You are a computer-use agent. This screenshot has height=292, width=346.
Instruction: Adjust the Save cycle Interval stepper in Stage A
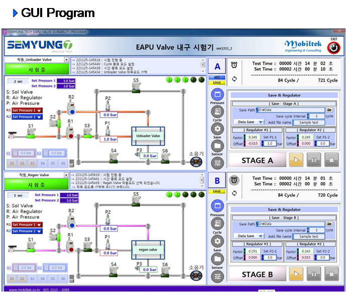point(308,116)
